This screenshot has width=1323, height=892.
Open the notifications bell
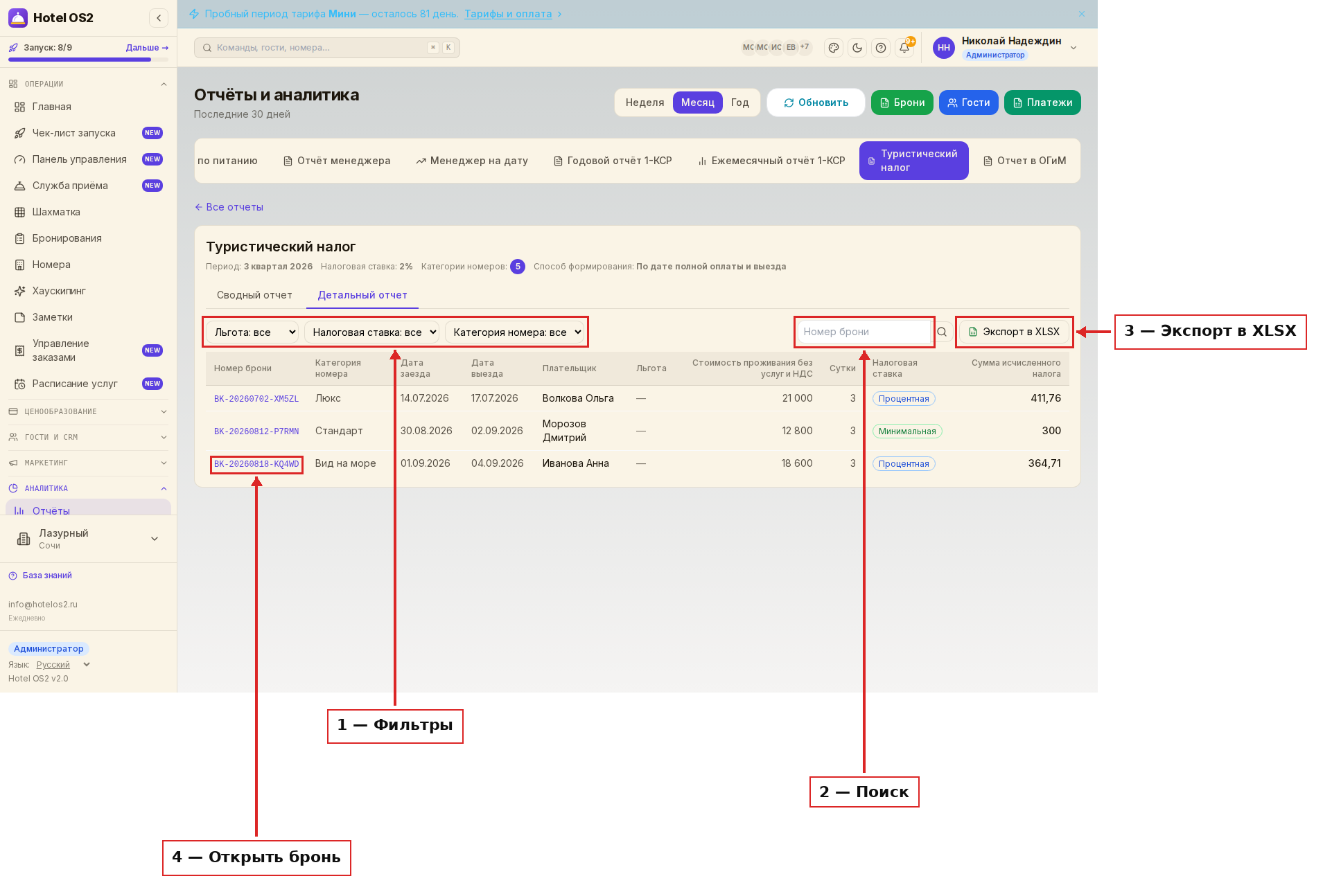pyautogui.click(x=904, y=48)
